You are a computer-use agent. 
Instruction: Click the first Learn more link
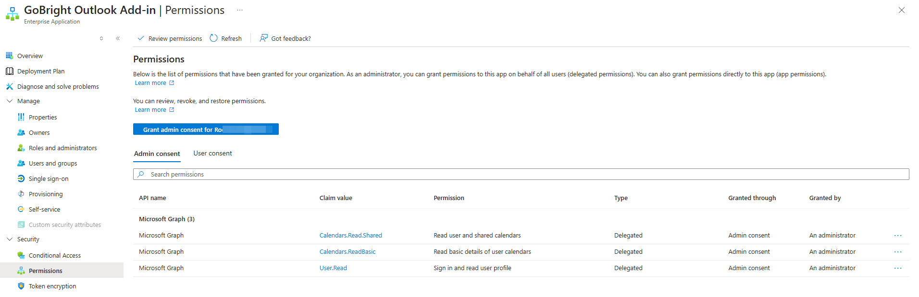tap(150, 83)
